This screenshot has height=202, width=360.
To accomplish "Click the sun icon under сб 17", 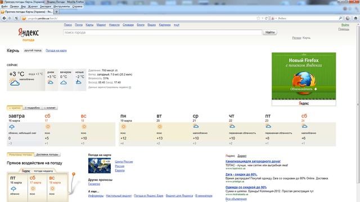I will [48, 127].
